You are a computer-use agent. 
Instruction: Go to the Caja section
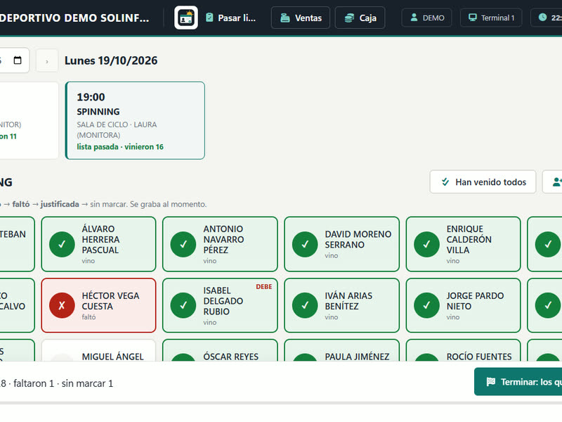(360, 18)
